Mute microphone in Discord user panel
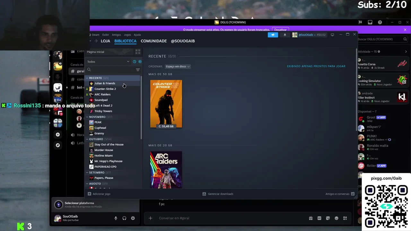The image size is (411, 231). point(116,218)
